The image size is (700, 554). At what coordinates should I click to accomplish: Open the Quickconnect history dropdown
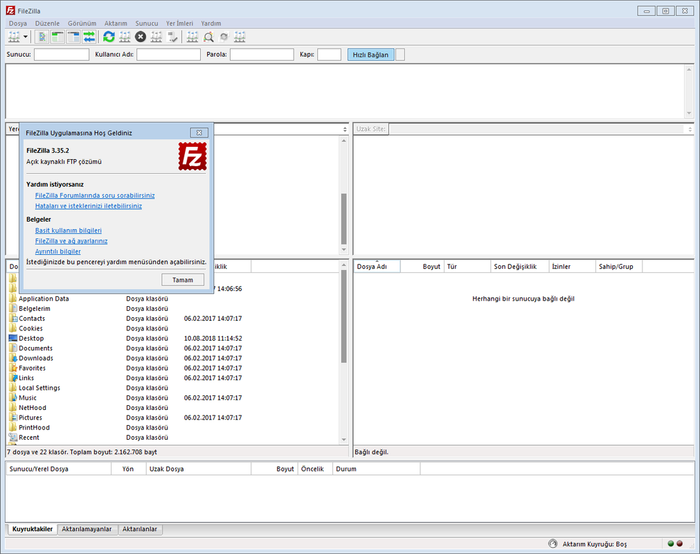pos(400,55)
